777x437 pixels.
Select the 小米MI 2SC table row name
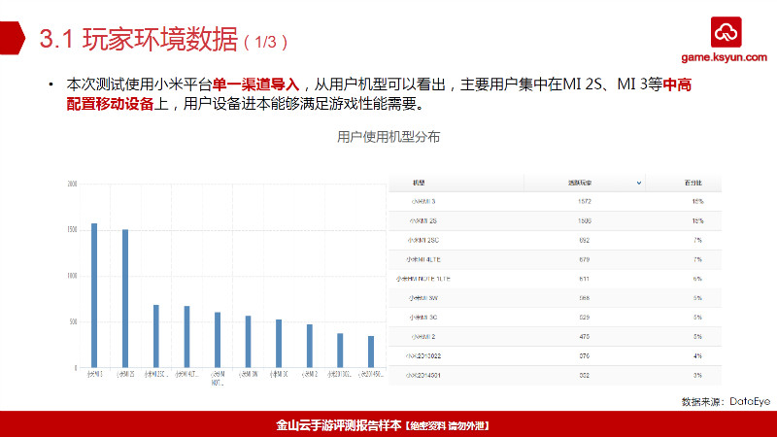pyautogui.click(x=423, y=240)
